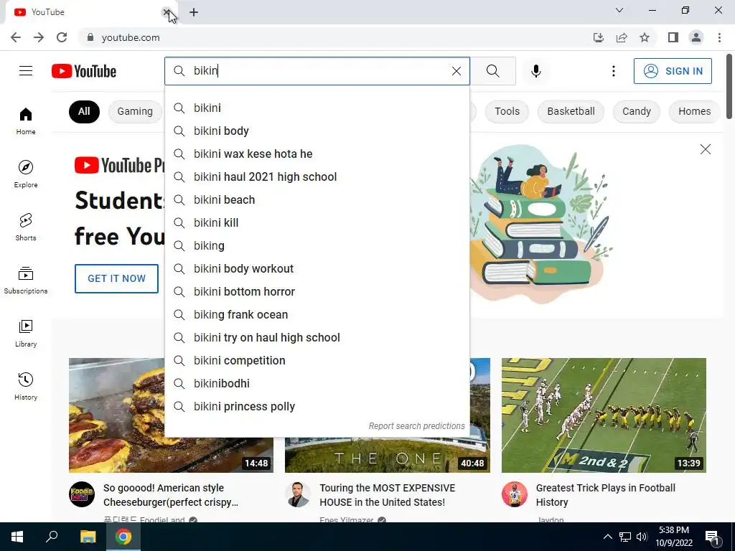Open File Explorer from the taskbar
This screenshot has height=551, width=735.
click(x=88, y=537)
